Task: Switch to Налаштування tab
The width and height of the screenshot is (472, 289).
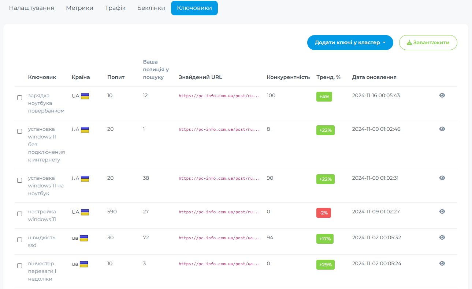Action: point(31,8)
